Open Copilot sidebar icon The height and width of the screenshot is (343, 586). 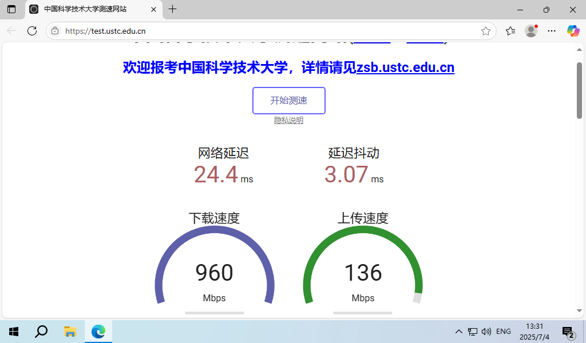[573, 31]
